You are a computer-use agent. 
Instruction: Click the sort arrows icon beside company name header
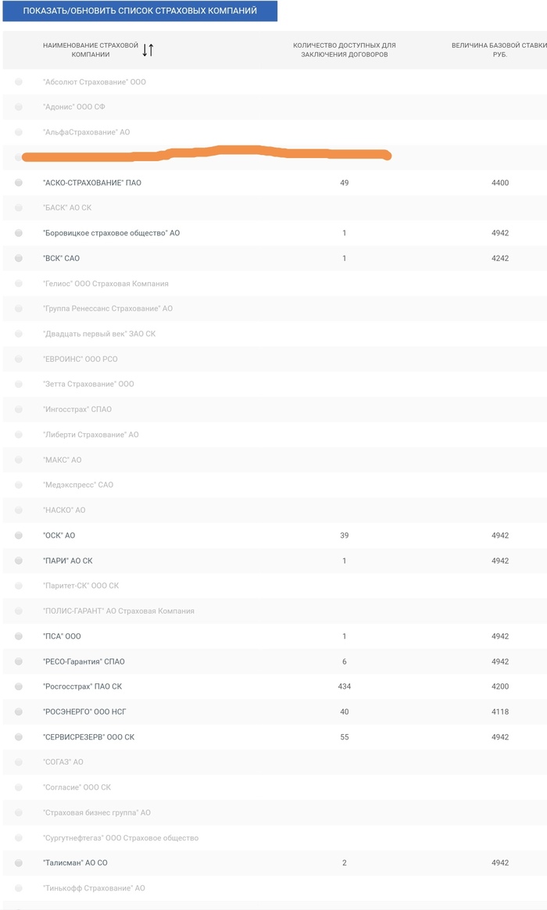(148, 50)
